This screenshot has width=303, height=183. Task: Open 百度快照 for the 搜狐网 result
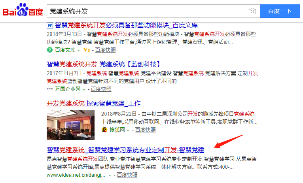click(x=145, y=130)
